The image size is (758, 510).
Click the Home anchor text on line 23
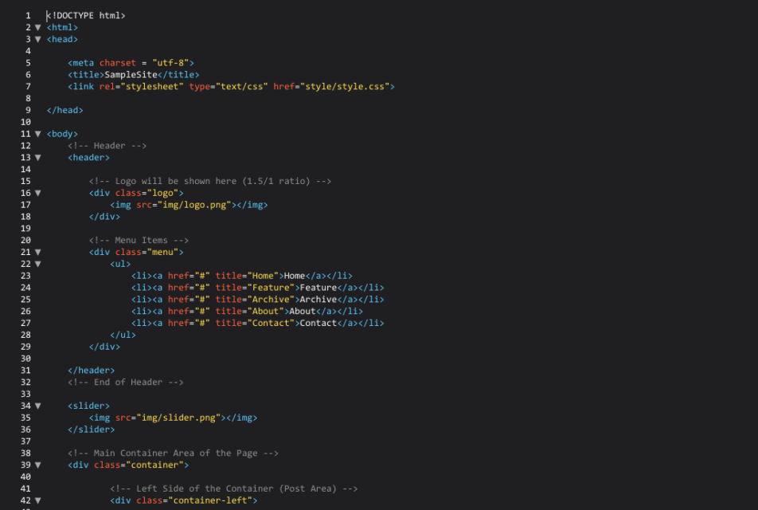tap(295, 275)
